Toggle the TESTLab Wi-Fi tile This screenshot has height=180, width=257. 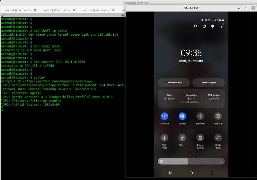pyautogui.click(x=164, y=116)
